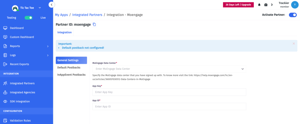Click 26 Days Left Upgrade button

coord(238,5)
